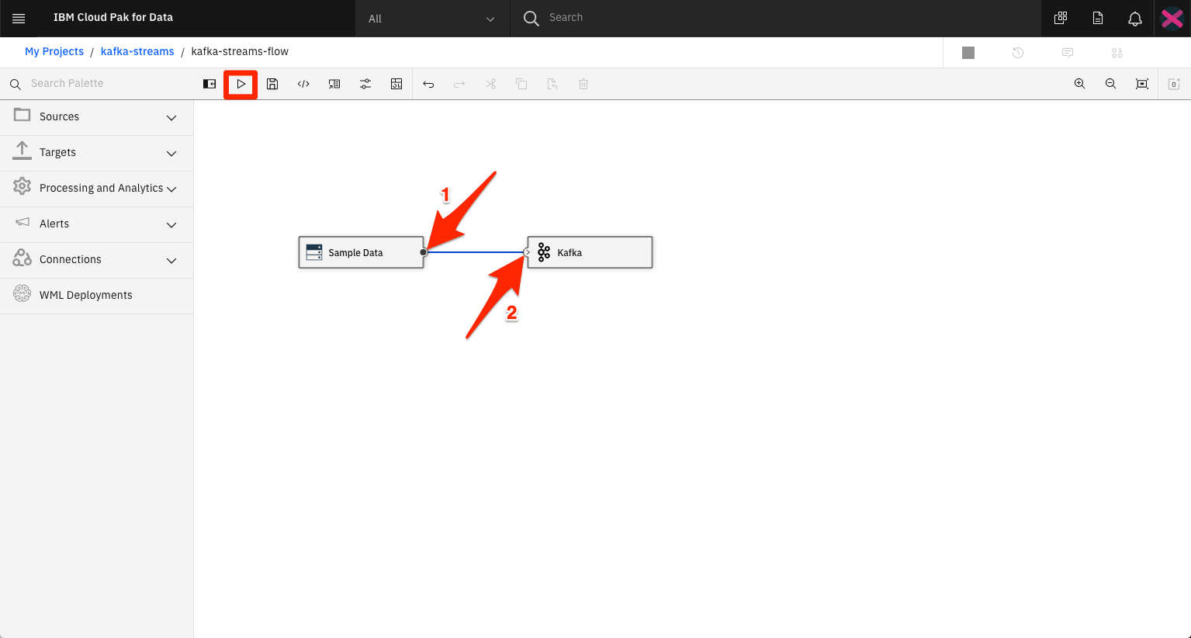The height and width of the screenshot is (638, 1191).
Task: Expand the Targets palette category
Action: [x=97, y=152]
